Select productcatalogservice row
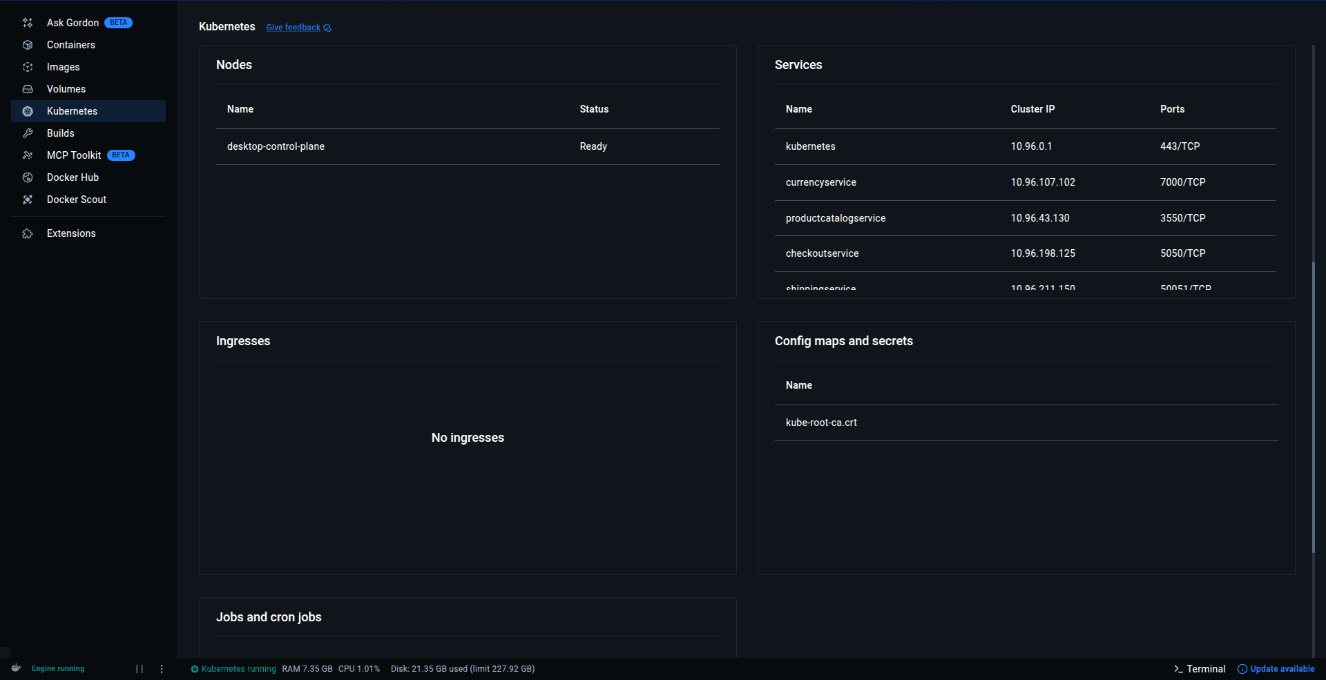The width and height of the screenshot is (1326, 680). [1025, 218]
